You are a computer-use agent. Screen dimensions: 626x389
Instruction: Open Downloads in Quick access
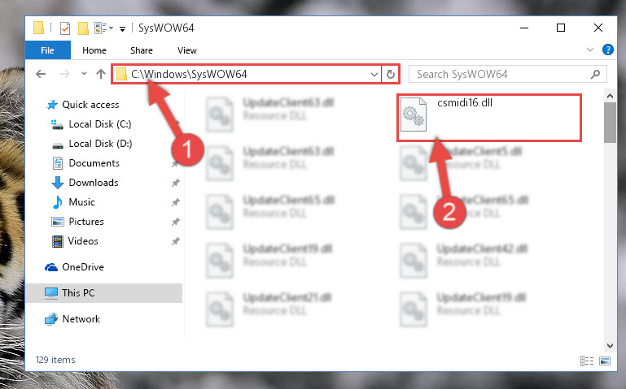point(94,183)
